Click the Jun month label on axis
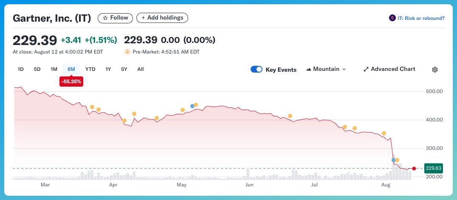Image resolution: width=457 pixels, height=200 pixels. pyautogui.click(x=249, y=185)
